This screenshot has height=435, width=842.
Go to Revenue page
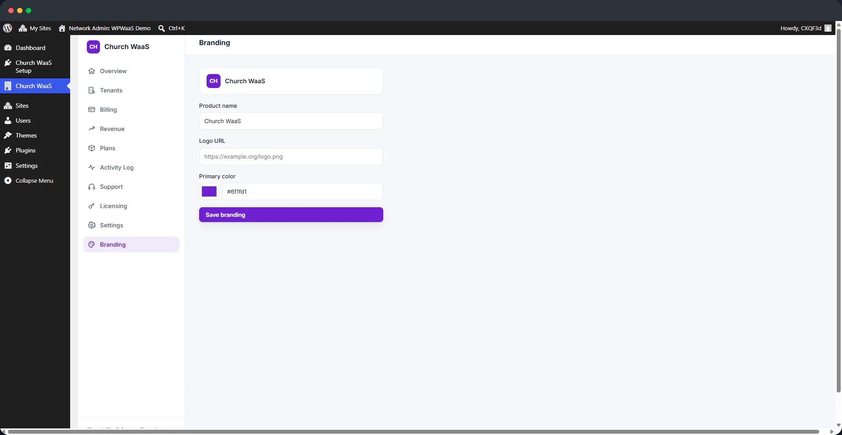131,129
